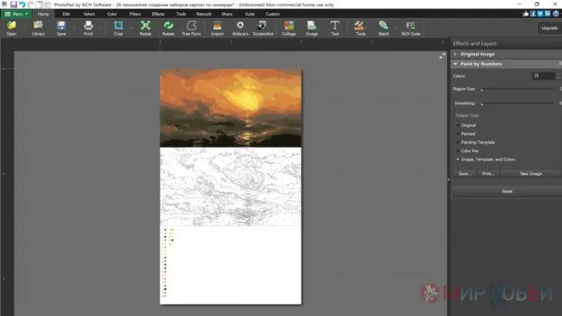Open the Batch dropdown arrow
The height and width of the screenshot is (316, 562).
(x=396, y=28)
